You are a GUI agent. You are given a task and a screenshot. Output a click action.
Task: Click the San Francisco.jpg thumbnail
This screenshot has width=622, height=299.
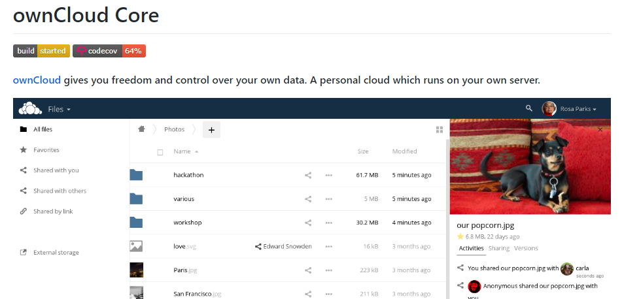tap(136, 292)
